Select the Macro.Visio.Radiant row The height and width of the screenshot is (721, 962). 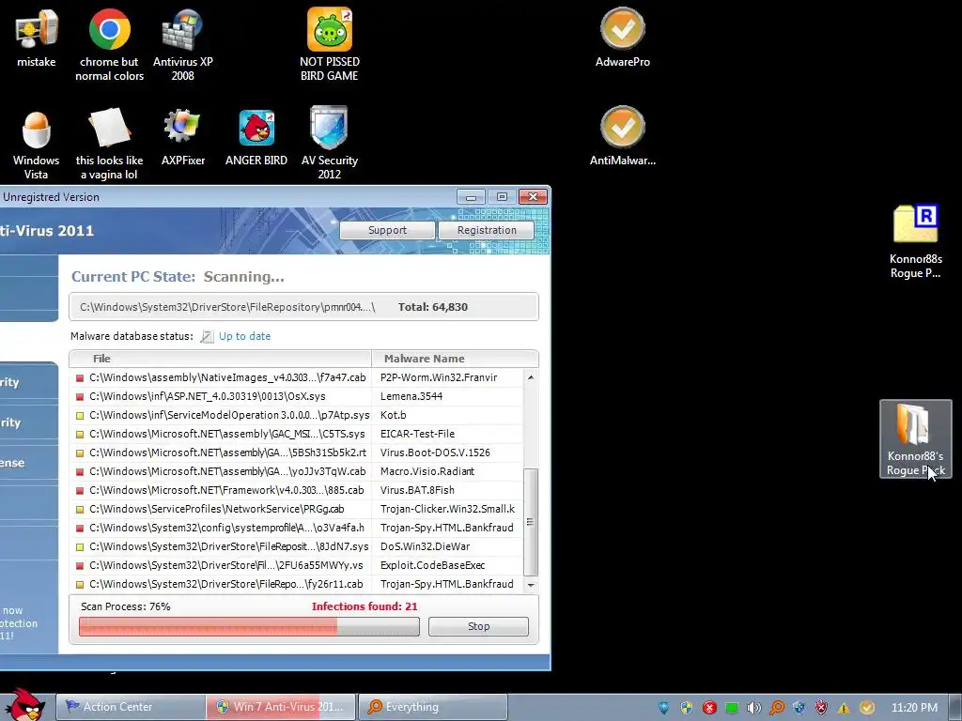point(296,471)
